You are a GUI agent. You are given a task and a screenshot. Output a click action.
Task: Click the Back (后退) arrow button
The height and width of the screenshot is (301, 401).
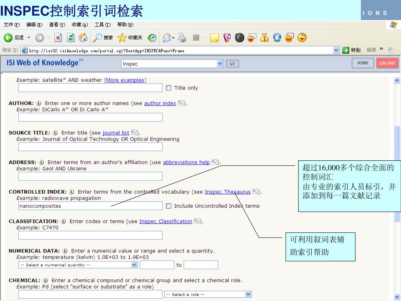8,38
